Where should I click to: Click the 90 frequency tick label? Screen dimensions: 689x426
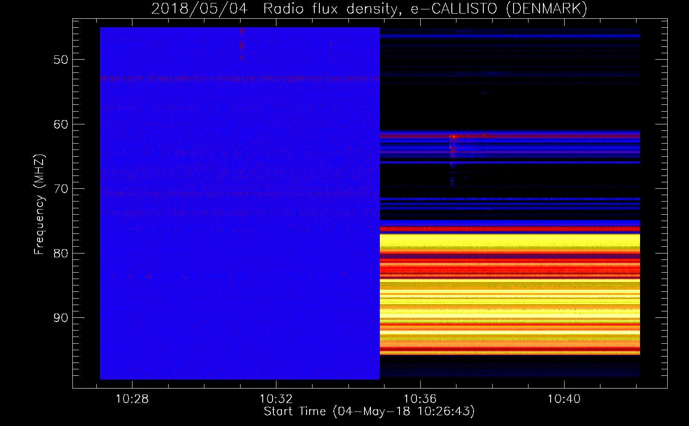tap(61, 318)
